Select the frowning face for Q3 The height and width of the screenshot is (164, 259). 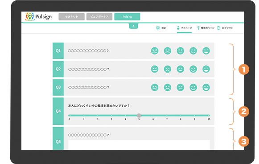click(x=167, y=87)
